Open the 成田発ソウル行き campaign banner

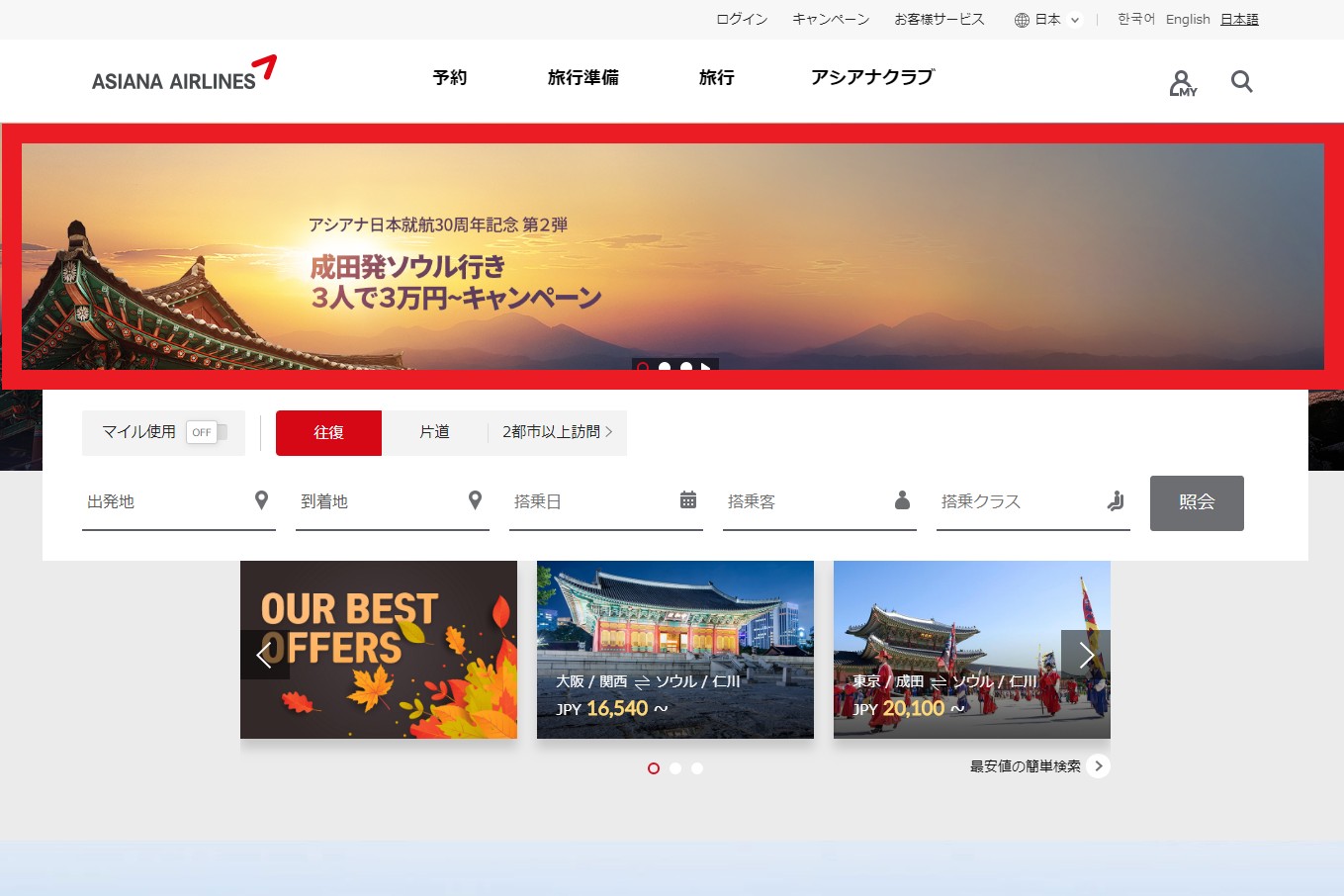pos(672,257)
